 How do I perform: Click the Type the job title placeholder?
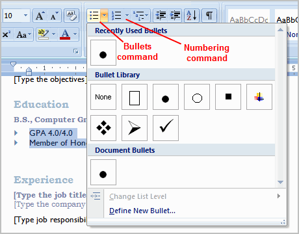(x=50, y=195)
